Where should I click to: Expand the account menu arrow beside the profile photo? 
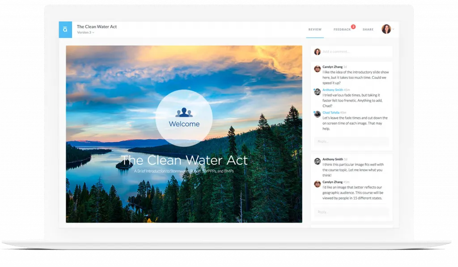tap(394, 30)
